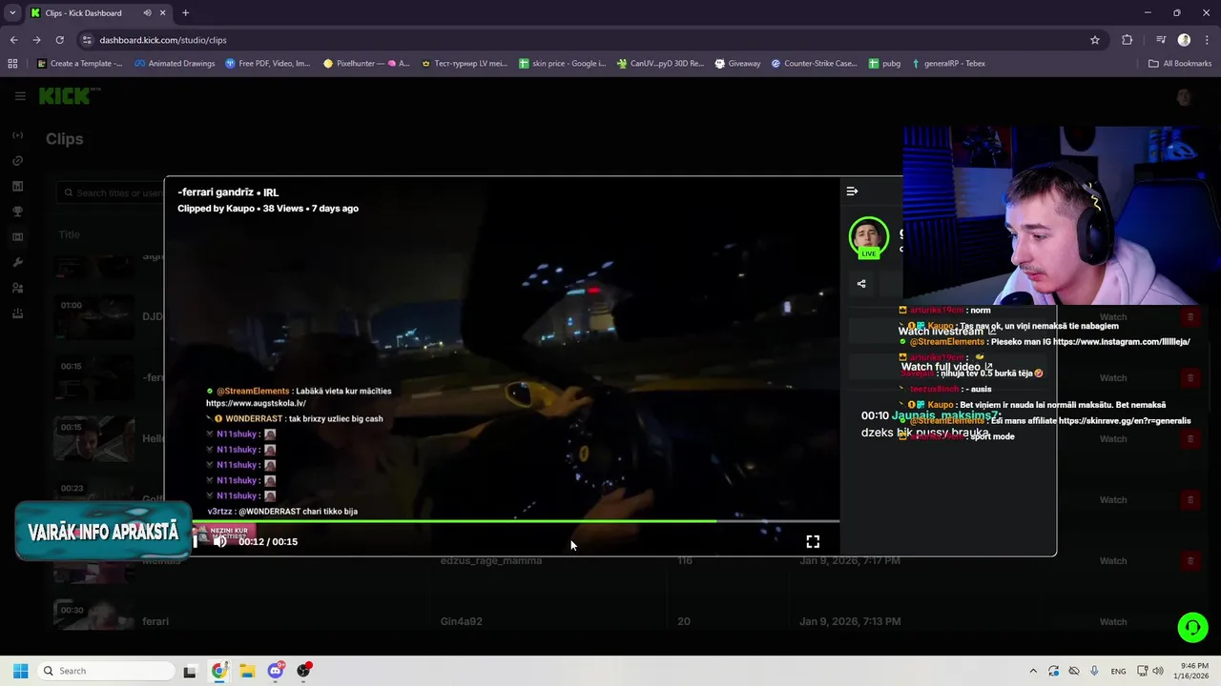The width and height of the screenshot is (1221, 686).
Task: Click the search titles input field
Action: pyautogui.click(x=110, y=192)
